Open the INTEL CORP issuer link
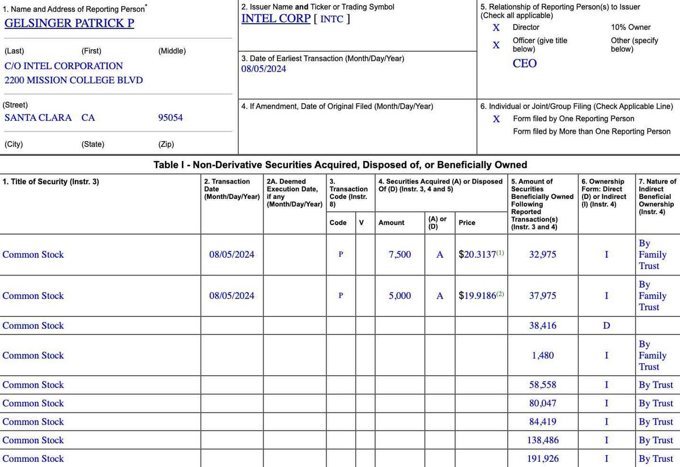 point(276,18)
